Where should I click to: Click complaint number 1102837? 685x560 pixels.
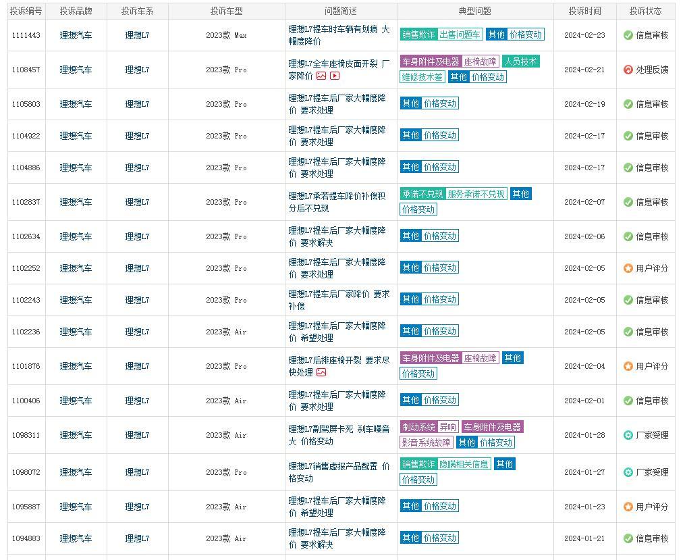click(x=26, y=202)
